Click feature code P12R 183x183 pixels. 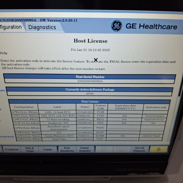point(100,112)
